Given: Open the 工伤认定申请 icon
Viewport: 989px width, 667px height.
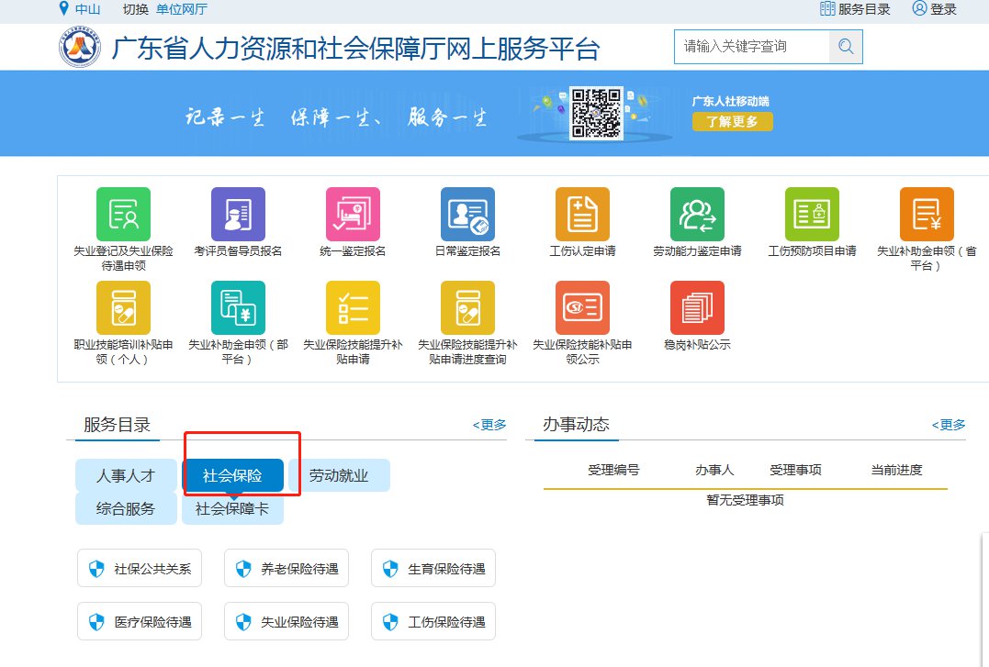Looking at the screenshot, I should (581, 214).
